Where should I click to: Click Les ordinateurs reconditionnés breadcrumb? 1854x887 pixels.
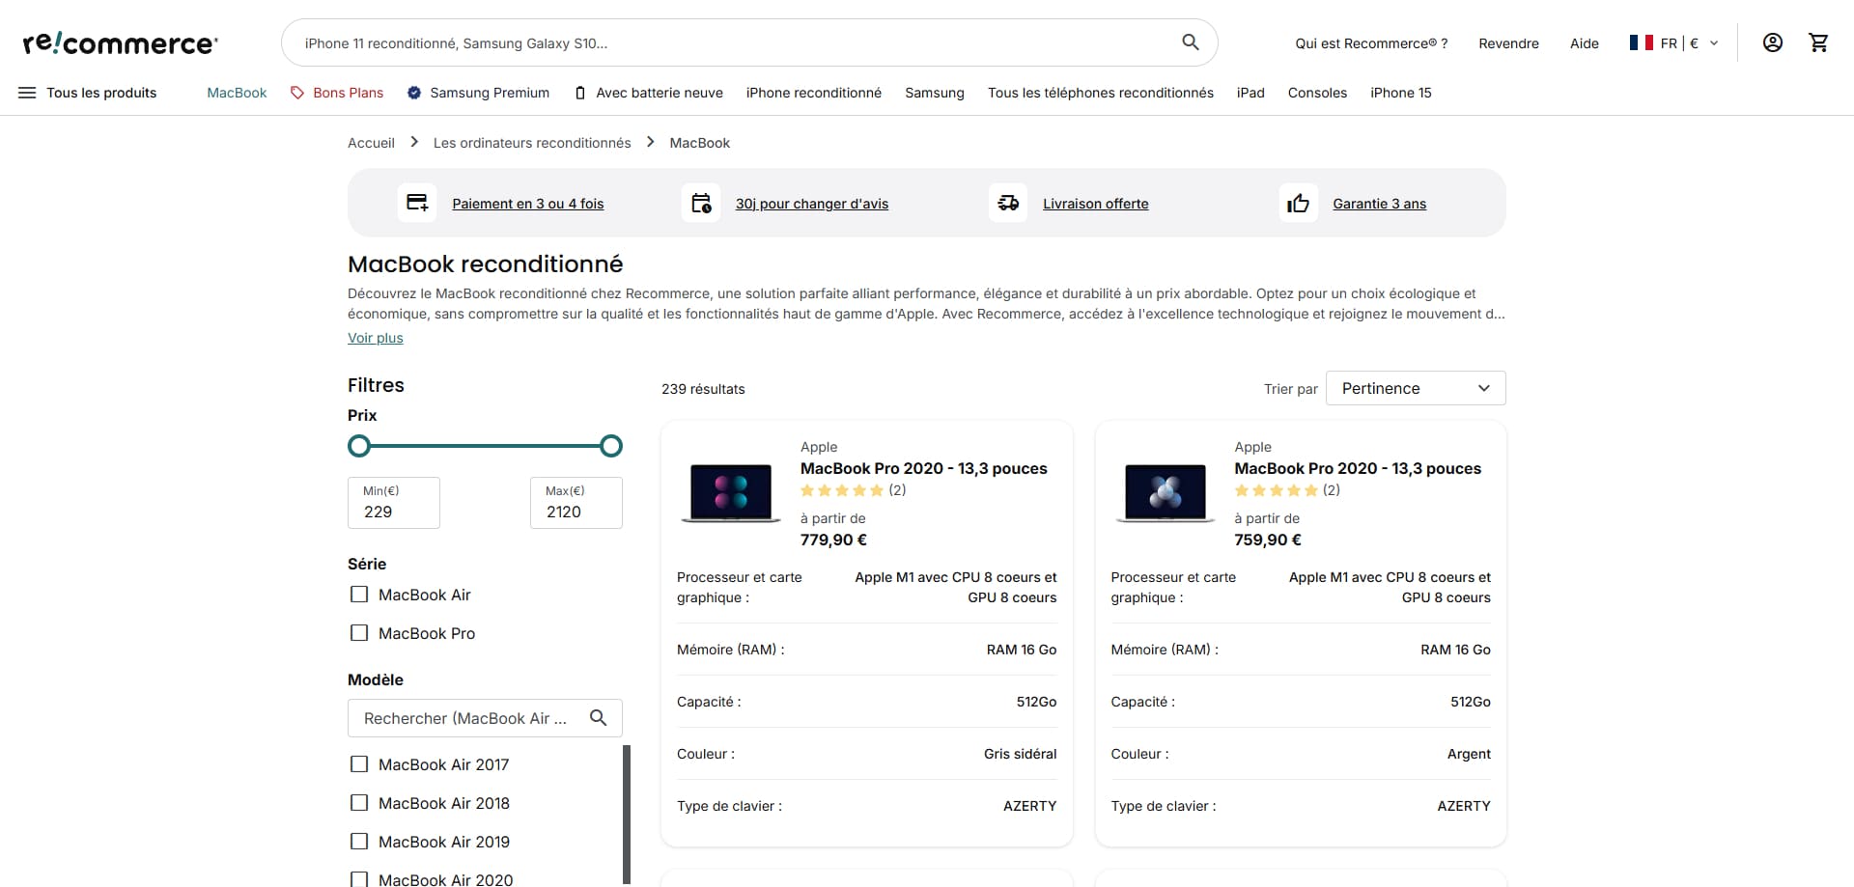click(x=532, y=143)
